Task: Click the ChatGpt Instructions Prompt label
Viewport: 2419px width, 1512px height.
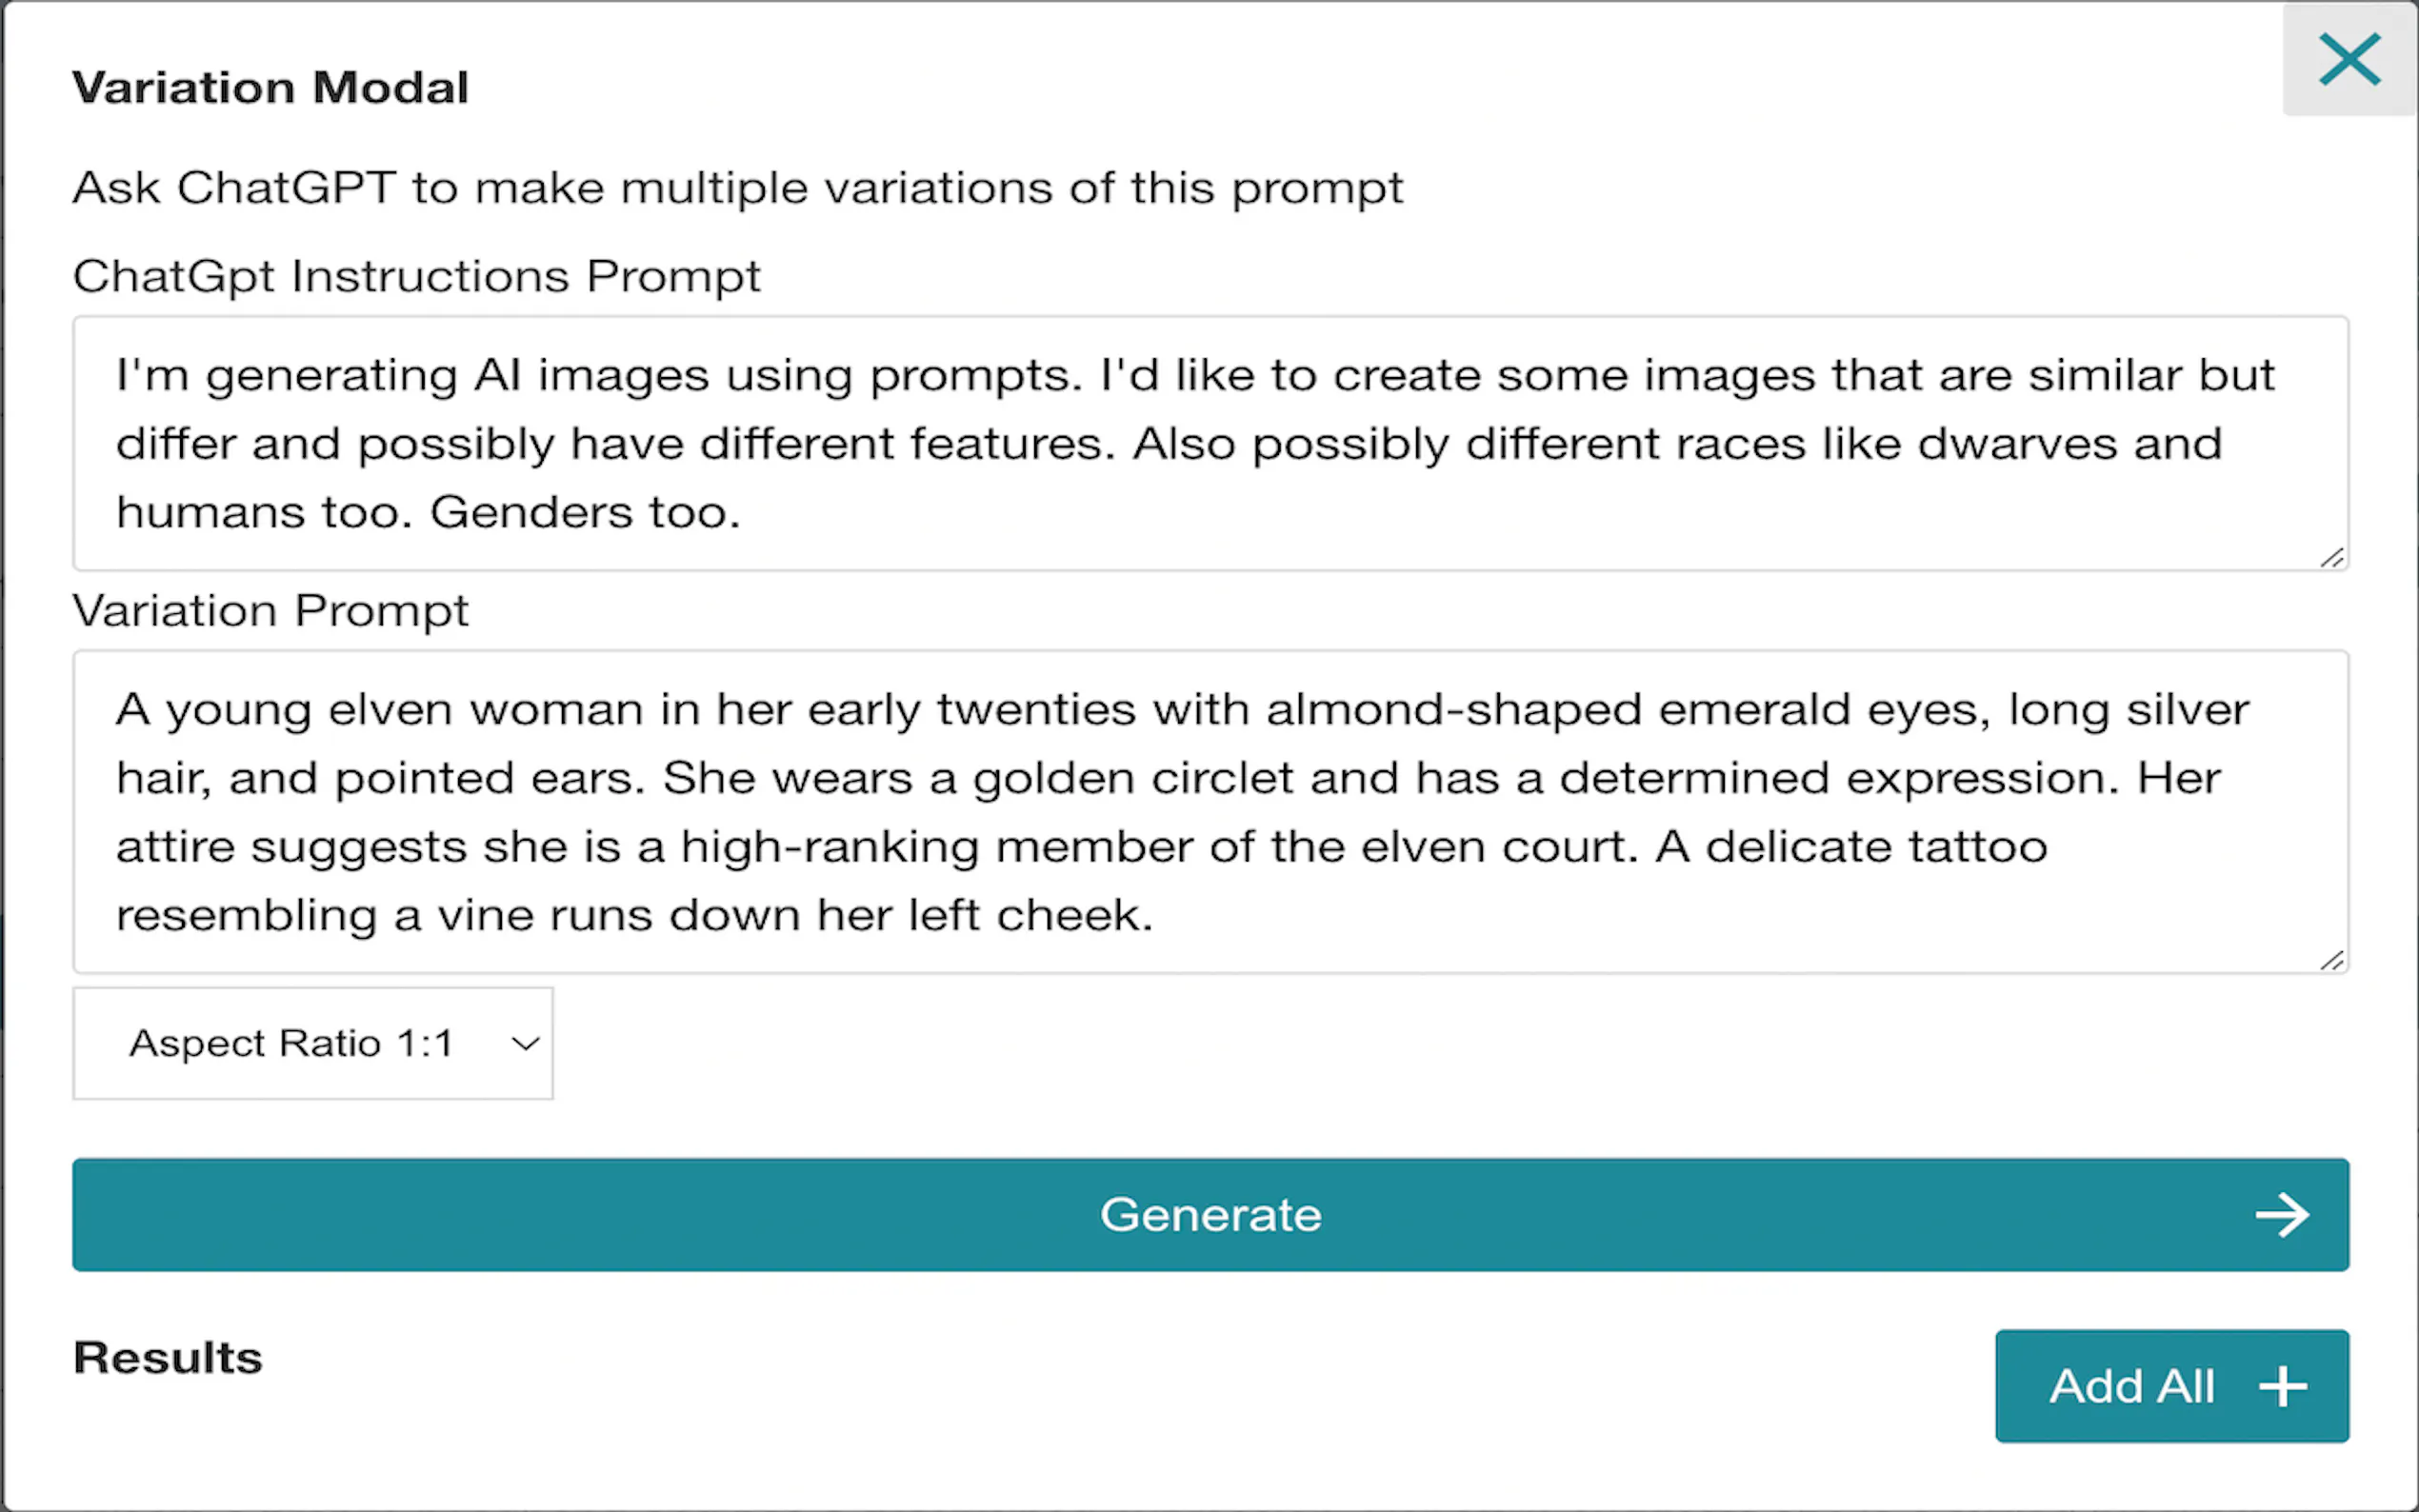Action: point(417,276)
